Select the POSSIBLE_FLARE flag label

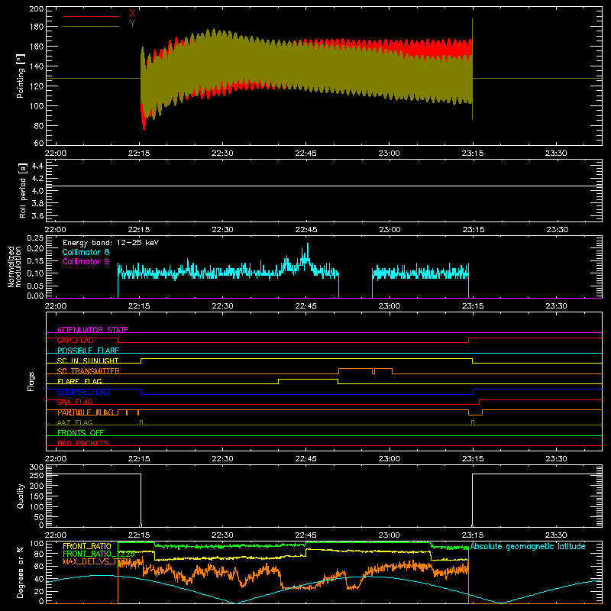coord(88,351)
